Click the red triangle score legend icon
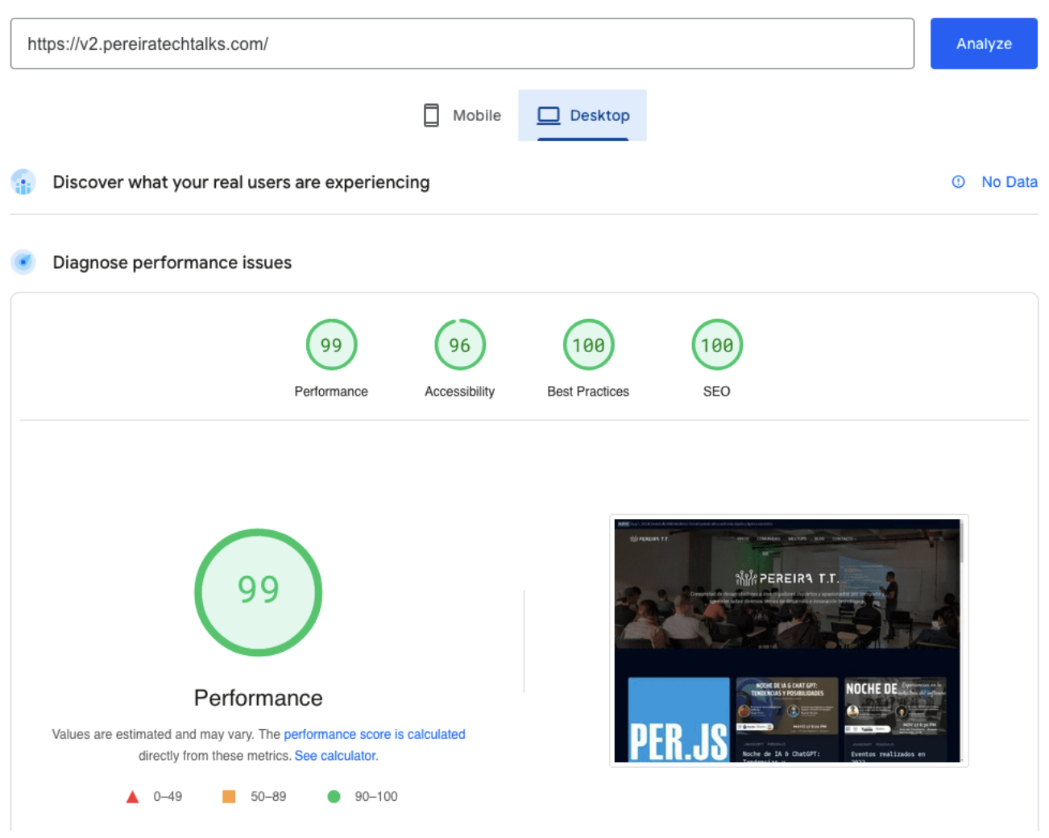 click(132, 796)
